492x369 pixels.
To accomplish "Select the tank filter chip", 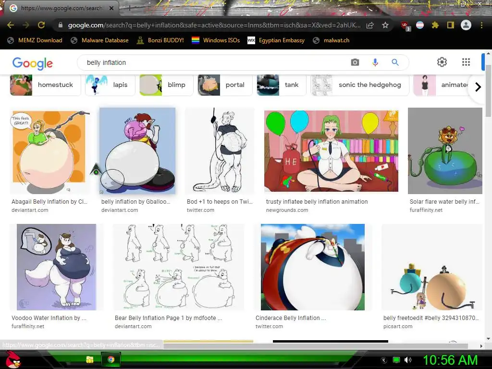I will [281, 85].
